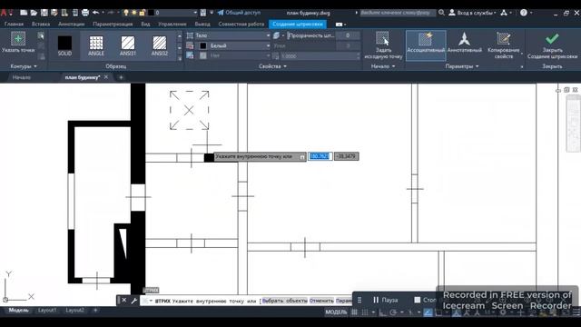The height and width of the screenshot is (327, 581).
Task: Click the Plot (print) icon in quick access
Action: tap(84, 13)
